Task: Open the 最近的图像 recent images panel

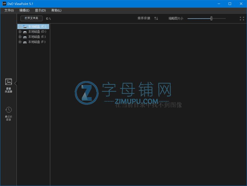Action: pos(8,113)
